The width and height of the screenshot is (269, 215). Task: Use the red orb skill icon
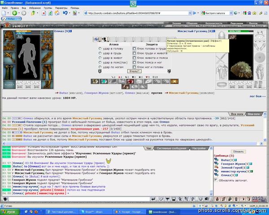click(130, 81)
